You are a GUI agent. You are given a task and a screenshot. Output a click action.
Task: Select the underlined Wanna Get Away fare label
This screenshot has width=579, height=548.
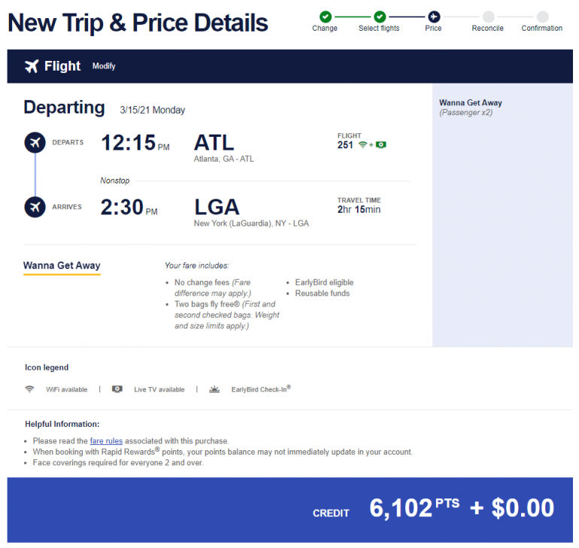click(x=62, y=265)
